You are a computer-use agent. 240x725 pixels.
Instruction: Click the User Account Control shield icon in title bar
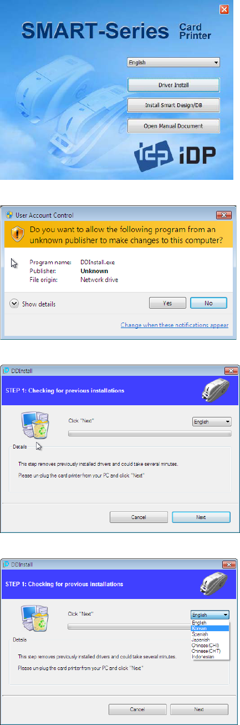[x=11, y=215]
